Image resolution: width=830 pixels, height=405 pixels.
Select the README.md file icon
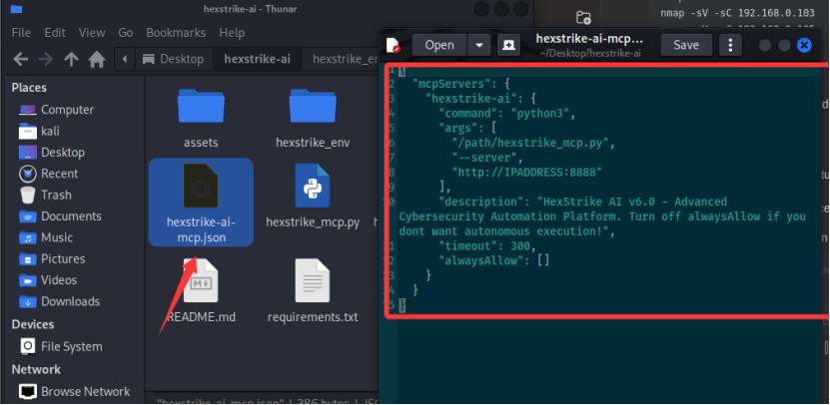(x=201, y=280)
